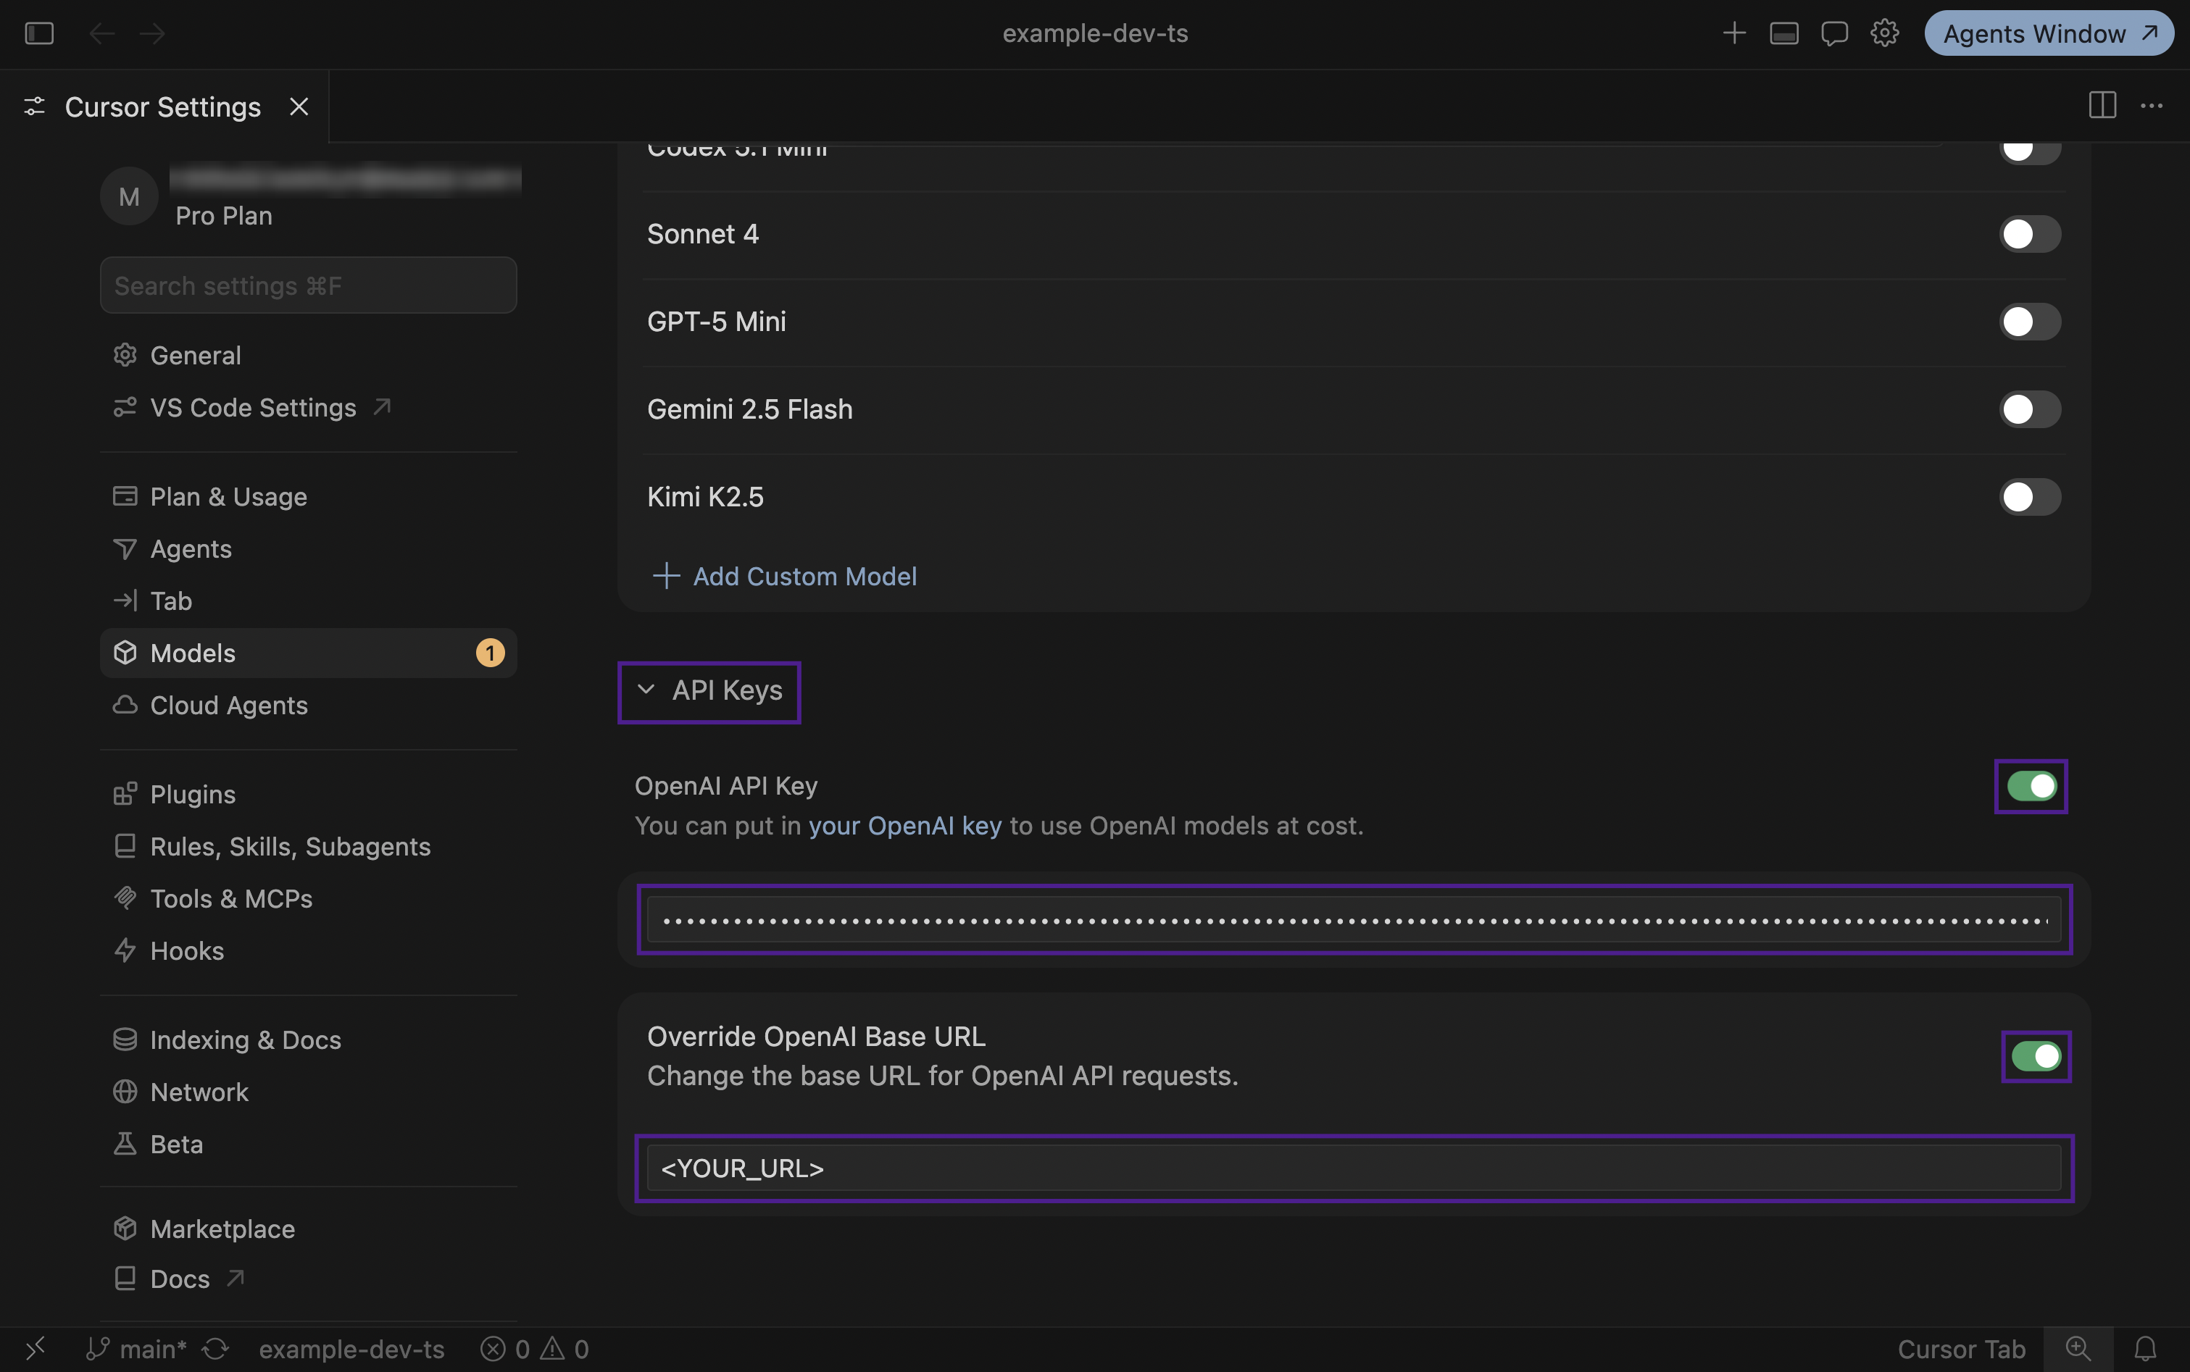Open the more actions ellipsis menu
Viewport: 2190px width, 1372px height.
[x=2151, y=105]
